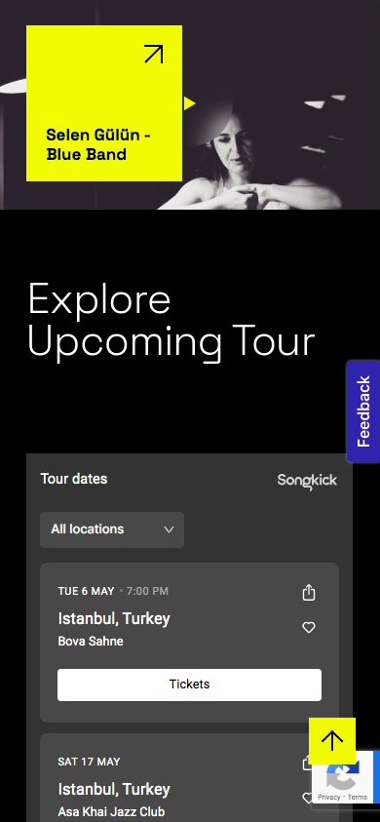The image size is (380, 822).
Task: Click the Tour dates heading
Action: [x=74, y=479]
